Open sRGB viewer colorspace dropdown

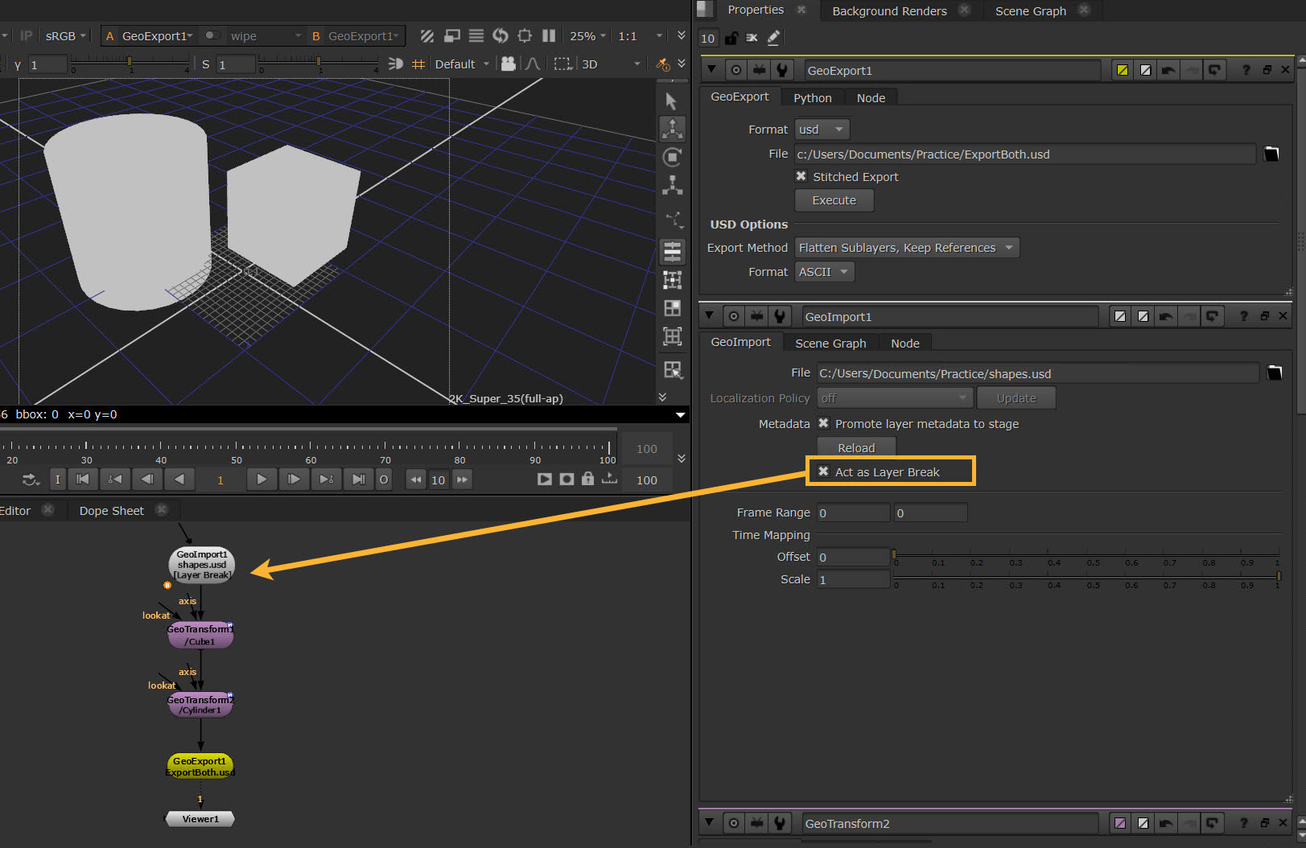64,36
